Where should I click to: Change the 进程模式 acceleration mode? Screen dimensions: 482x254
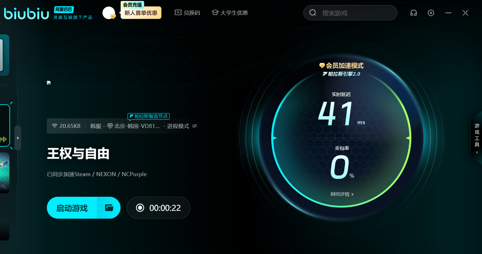[x=178, y=126]
